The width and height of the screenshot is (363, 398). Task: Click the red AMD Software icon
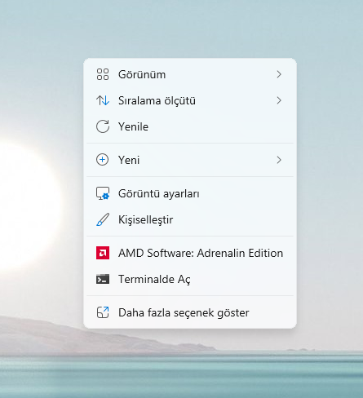[x=103, y=253]
